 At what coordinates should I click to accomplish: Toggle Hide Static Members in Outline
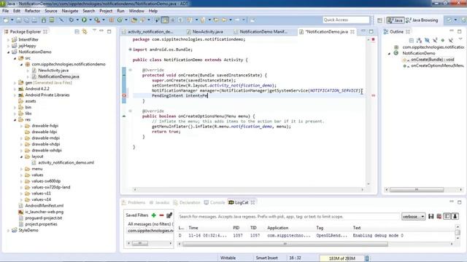435,40
